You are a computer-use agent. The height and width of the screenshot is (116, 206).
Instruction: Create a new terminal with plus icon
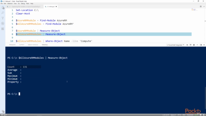click(x=187, y=45)
